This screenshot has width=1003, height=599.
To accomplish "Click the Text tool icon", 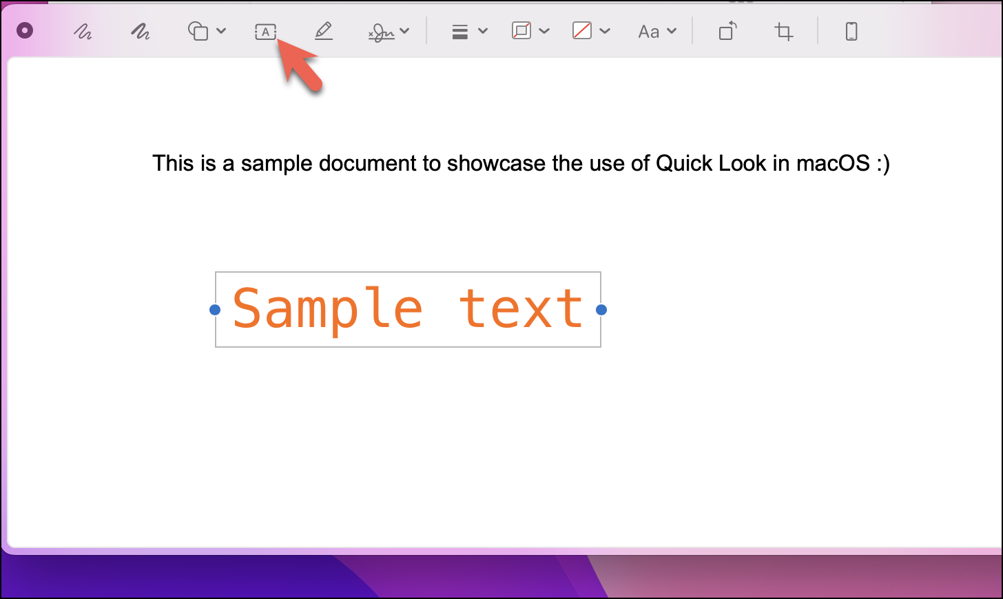I will (266, 32).
